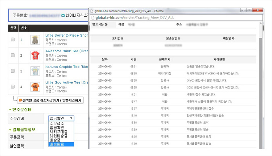This screenshot has height=156, width=272.
Task: Check the box for item 2 Awesome Hunk Tee
Action: tap(13, 55)
